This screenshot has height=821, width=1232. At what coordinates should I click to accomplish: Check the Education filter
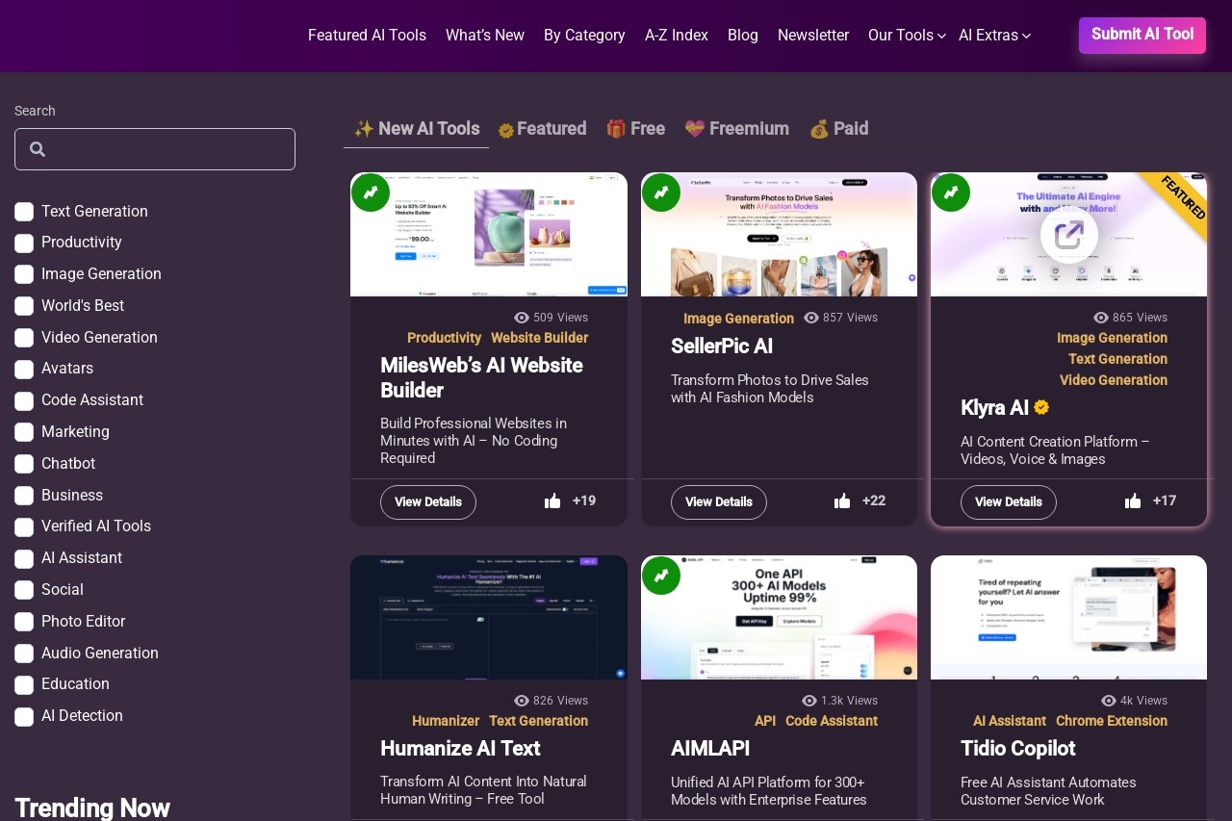tap(24, 685)
